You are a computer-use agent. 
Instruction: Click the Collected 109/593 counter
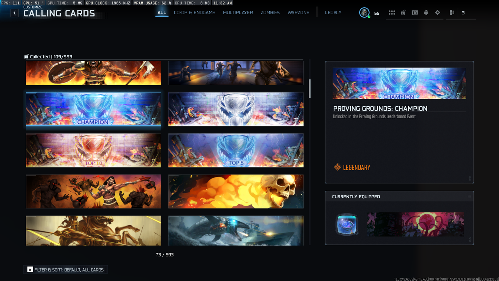(51, 57)
